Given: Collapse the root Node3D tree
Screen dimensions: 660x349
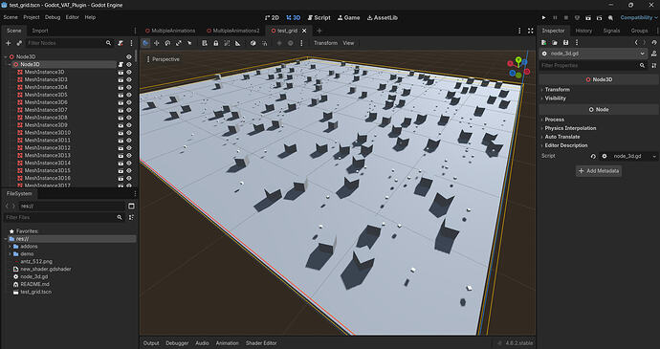Looking at the screenshot, I should coord(6,56).
